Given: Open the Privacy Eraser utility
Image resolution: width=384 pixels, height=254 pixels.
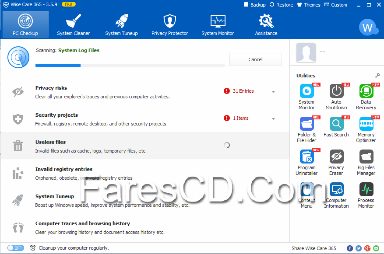Looking at the screenshot, I should 336,163.
